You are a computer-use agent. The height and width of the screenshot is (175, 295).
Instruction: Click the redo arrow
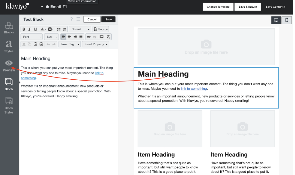[x=54, y=44]
